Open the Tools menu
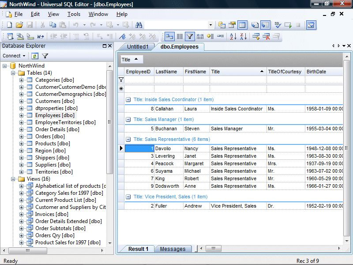The height and width of the screenshot is (265, 353). coord(74,14)
